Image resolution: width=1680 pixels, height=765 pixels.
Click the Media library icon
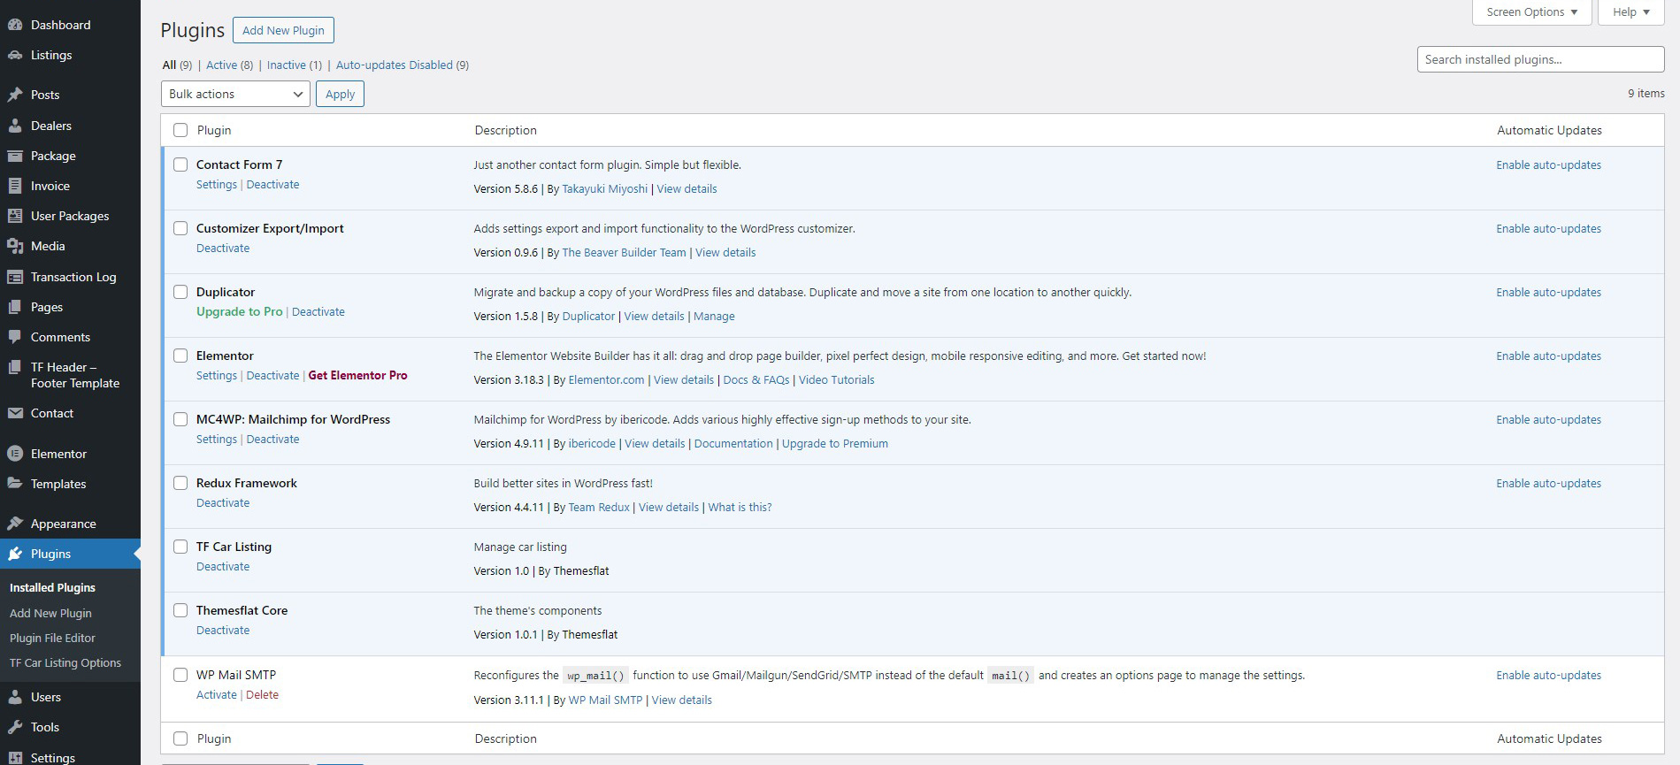pos(15,246)
